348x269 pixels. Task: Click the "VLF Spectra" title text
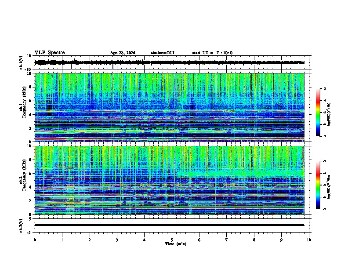click(50, 53)
